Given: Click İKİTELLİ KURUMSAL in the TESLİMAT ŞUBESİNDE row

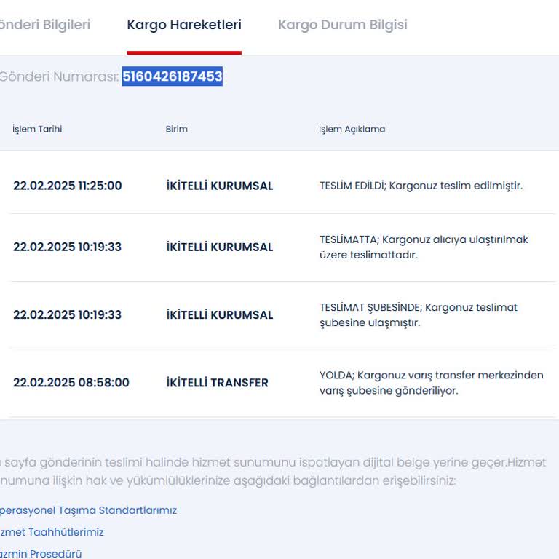Looking at the screenshot, I should 220,314.
